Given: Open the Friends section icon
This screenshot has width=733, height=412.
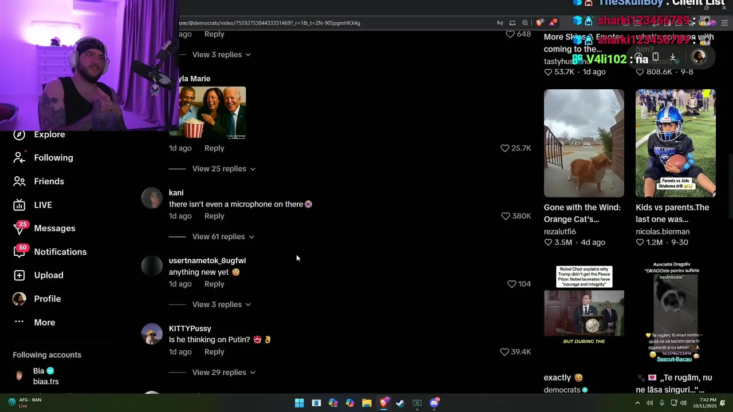Looking at the screenshot, I should (19, 181).
